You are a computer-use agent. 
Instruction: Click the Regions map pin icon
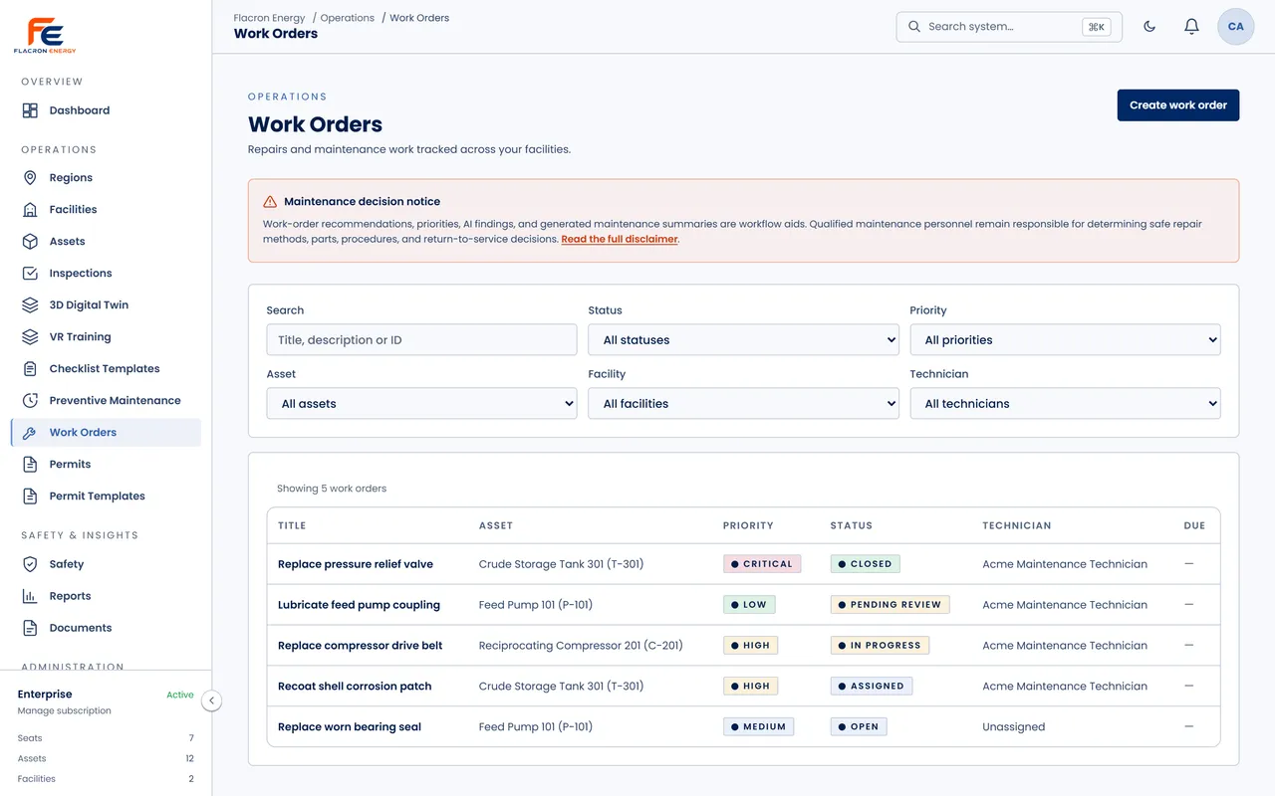pyautogui.click(x=30, y=178)
